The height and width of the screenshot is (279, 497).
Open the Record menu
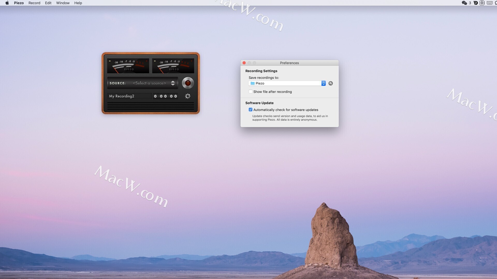pyautogui.click(x=34, y=3)
